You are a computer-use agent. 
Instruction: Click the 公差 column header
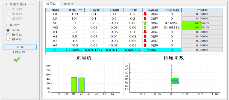click(133, 10)
